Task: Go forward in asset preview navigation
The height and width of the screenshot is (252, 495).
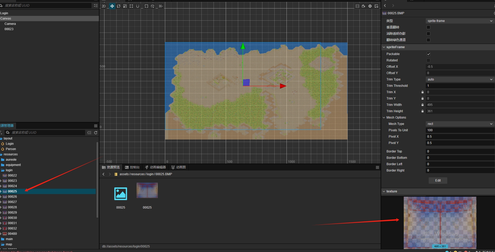Action: coord(110,174)
